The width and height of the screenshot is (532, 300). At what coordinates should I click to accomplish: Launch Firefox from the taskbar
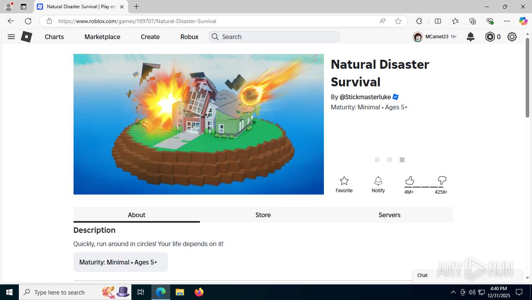tap(199, 292)
